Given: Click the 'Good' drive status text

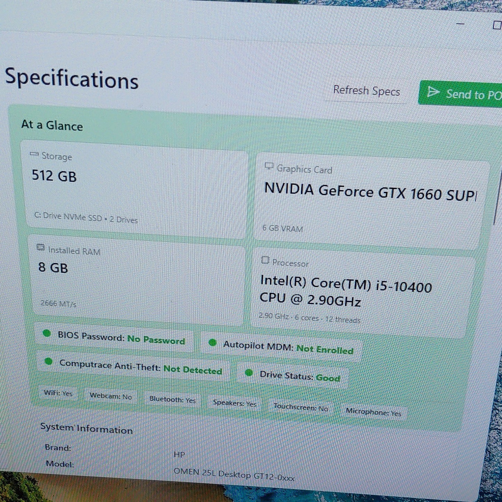Looking at the screenshot, I should tap(328, 378).
